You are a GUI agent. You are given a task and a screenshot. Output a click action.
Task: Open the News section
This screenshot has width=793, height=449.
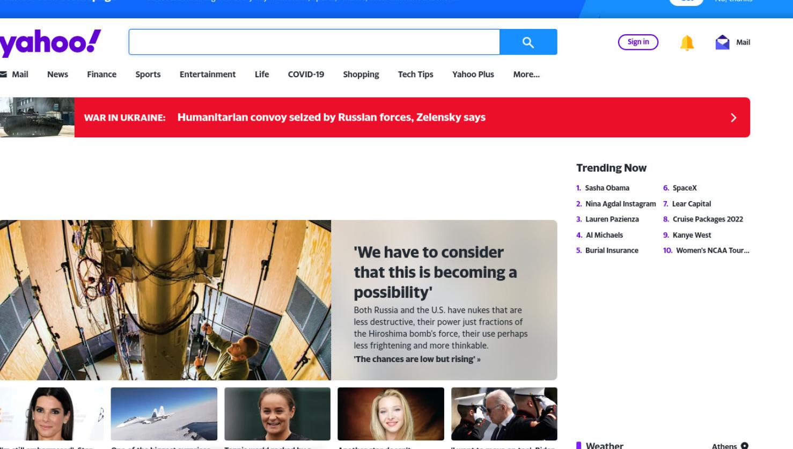tap(57, 74)
